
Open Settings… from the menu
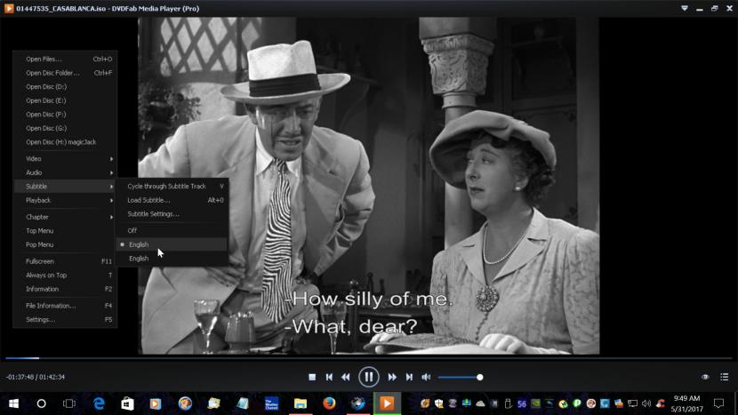[x=65, y=320]
